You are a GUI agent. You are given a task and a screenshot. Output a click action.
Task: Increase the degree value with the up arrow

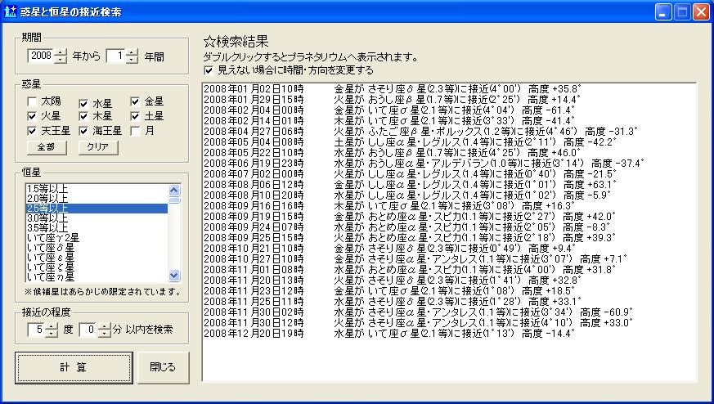pyautogui.click(x=52, y=325)
